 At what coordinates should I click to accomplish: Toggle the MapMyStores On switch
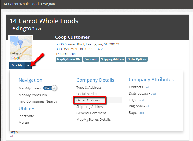point(50,88)
